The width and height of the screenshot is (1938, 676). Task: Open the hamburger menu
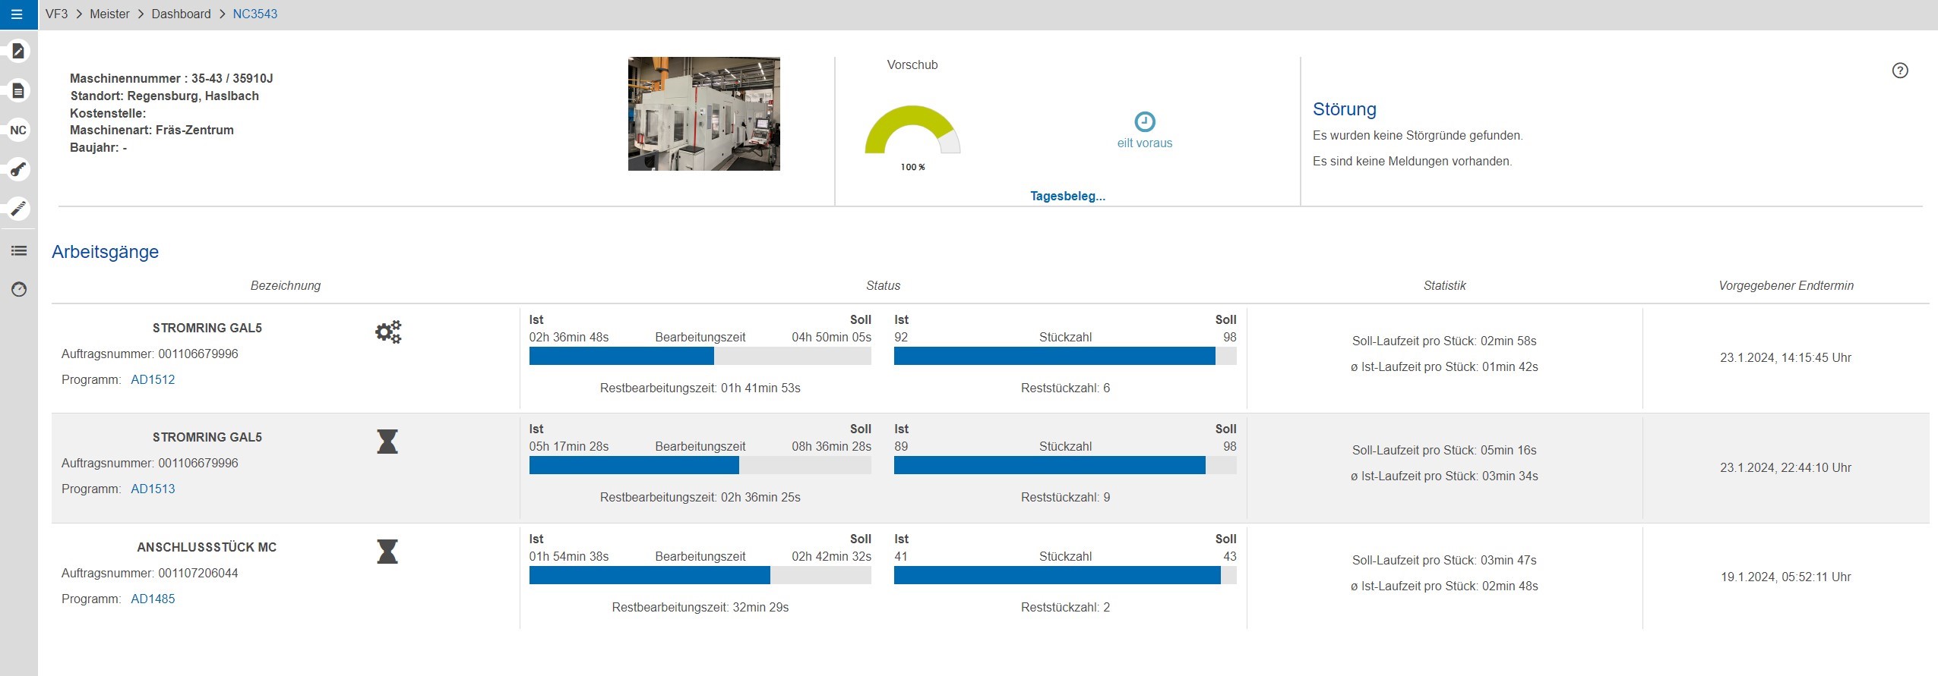[17, 14]
